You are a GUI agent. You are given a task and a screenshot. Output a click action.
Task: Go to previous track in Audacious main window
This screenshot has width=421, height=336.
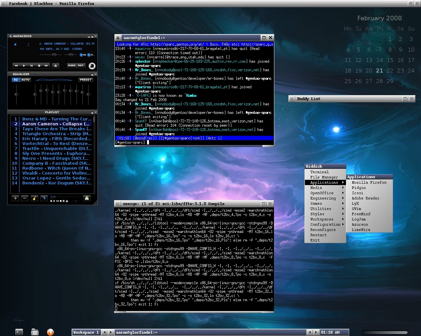pos(16,66)
